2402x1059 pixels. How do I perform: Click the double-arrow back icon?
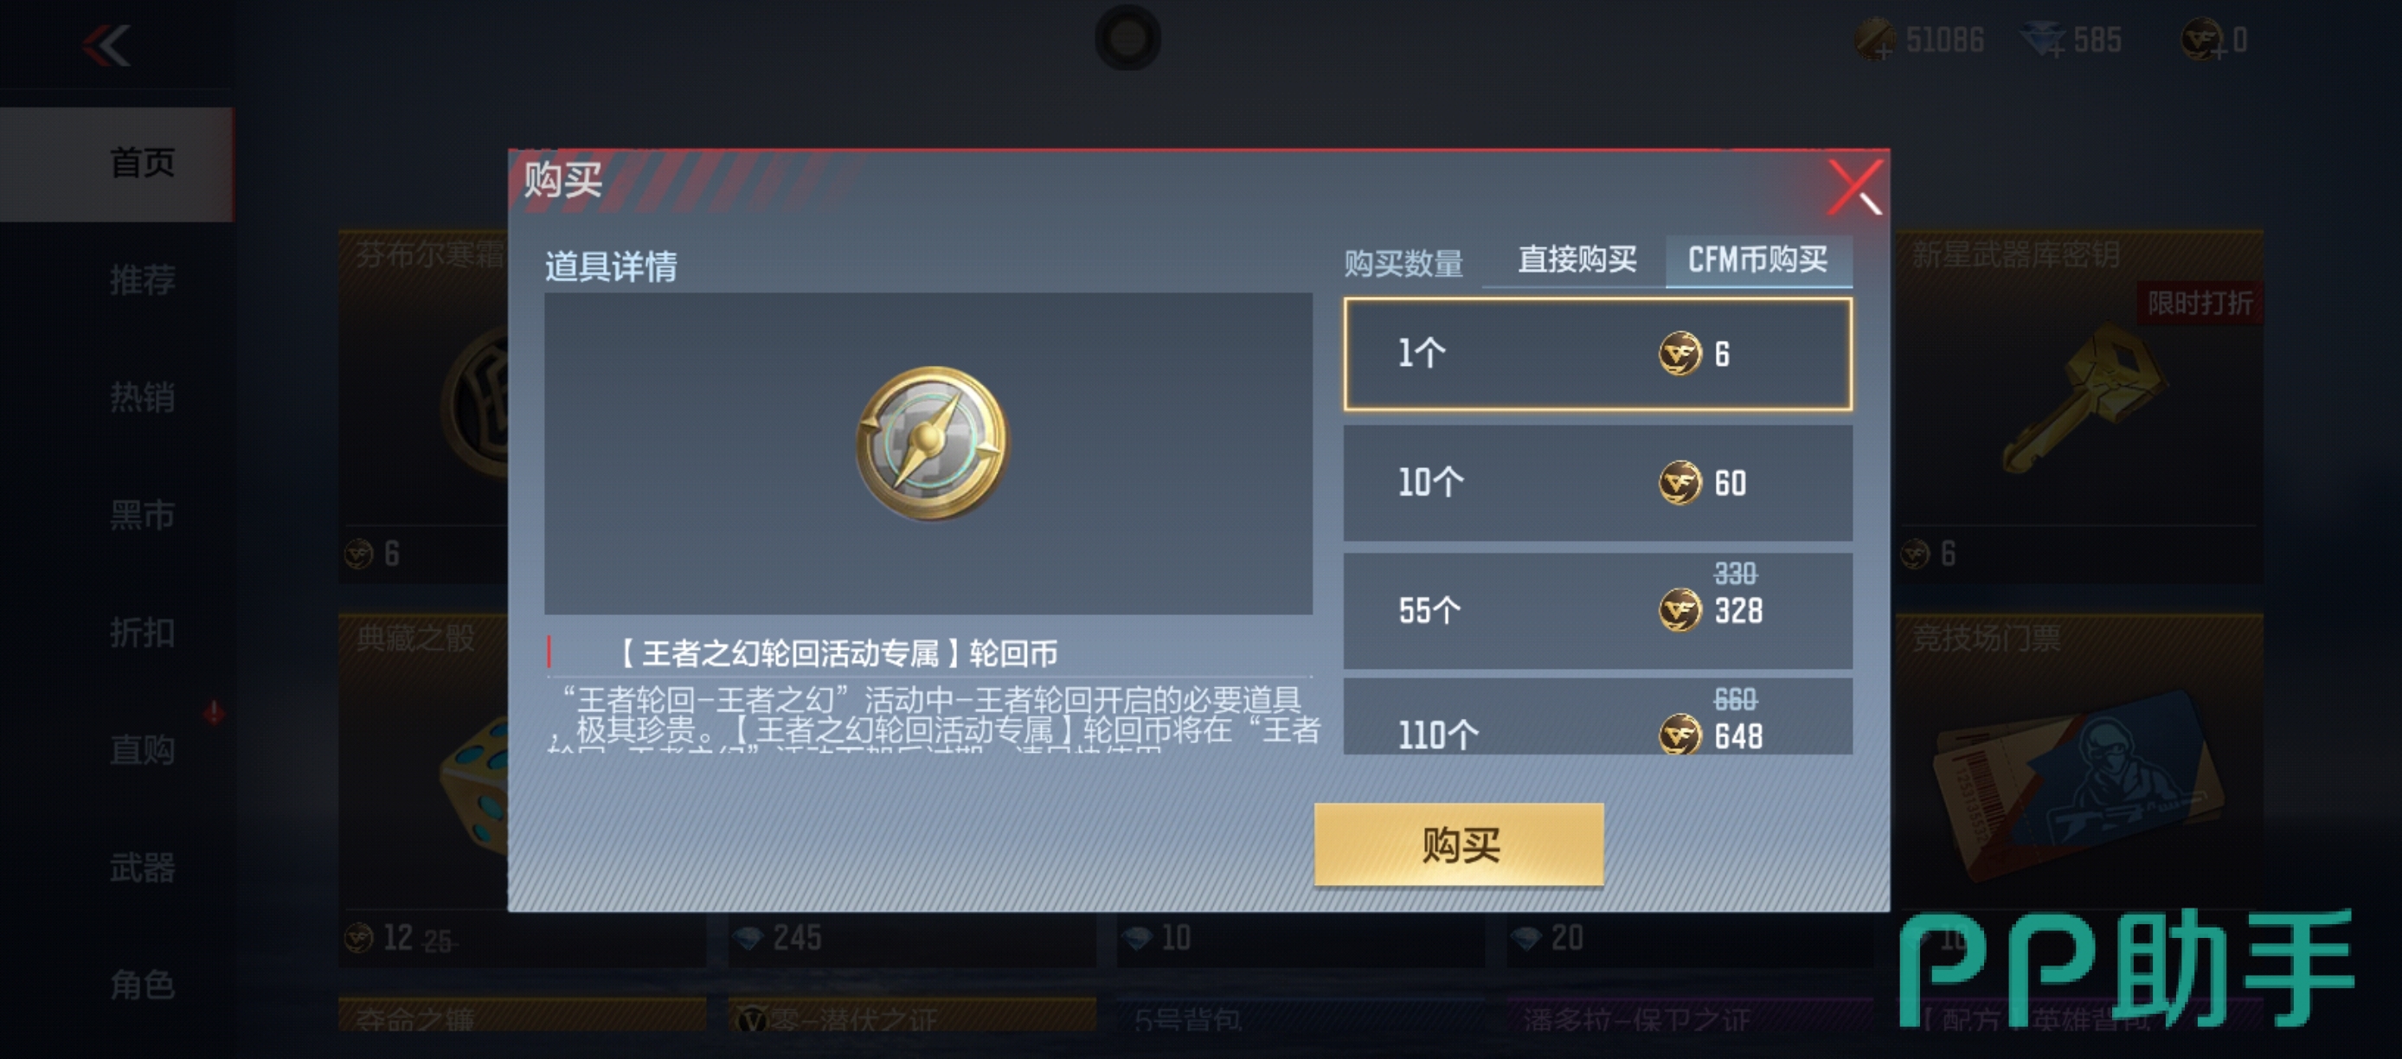106,45
